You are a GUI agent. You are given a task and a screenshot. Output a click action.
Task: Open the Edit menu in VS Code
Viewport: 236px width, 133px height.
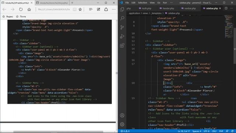(133, 3)
